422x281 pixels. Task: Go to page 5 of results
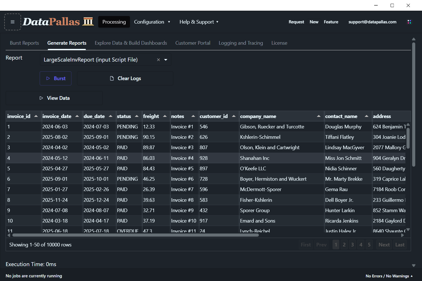pos(369,245)
